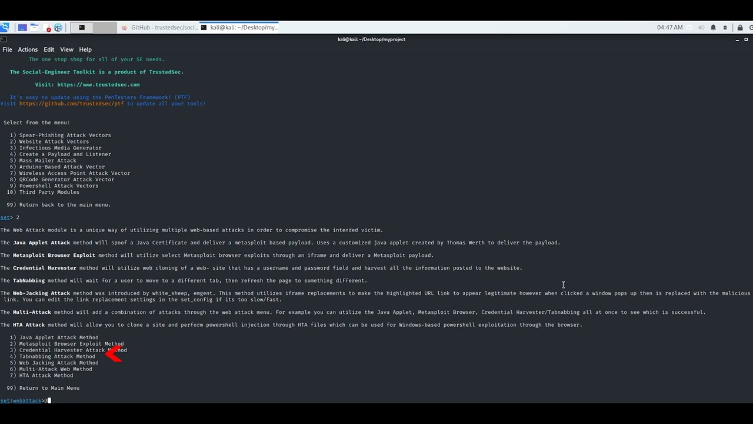Click bold 'Multi-Attack' description heading

32,312
